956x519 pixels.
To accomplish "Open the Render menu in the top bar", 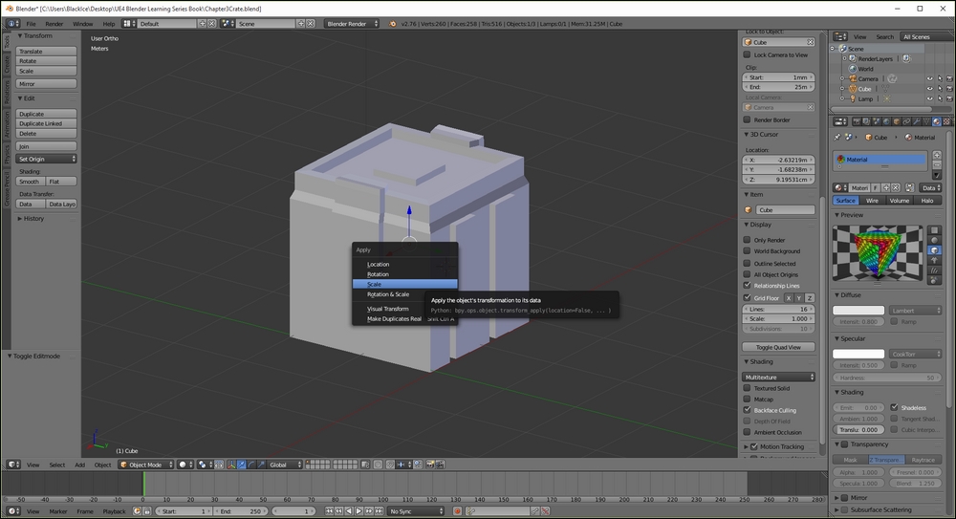I will click(x=54, y=24).
